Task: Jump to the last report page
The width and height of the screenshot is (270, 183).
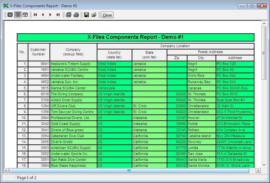Action: click(x=58, y=15)
